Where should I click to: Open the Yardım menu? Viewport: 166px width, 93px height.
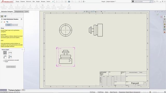[48, 2]
